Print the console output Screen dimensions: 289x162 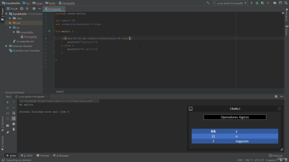click(14, 124)
